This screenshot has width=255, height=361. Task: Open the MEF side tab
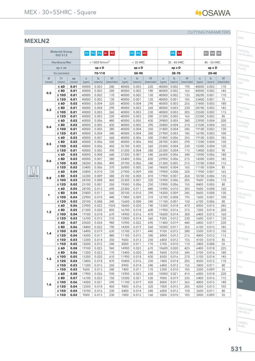pyautogui.click(x=245, y=253)
